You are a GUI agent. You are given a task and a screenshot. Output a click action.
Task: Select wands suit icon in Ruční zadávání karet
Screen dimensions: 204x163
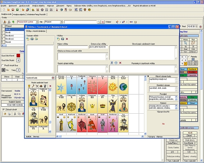click(33, 86)
